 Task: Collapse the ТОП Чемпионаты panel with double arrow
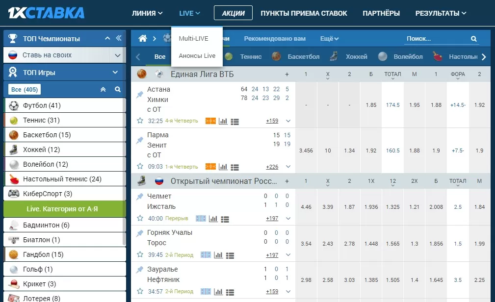pos(119,38)
